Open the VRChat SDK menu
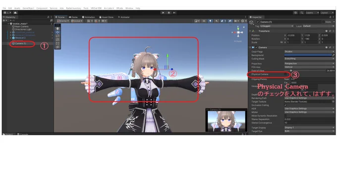Viewport: 337px width, 190px height. (x=96, y=8)
